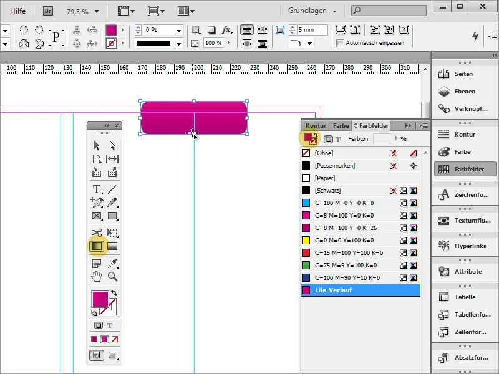This screenshot has height=374, width=499.
Task: Apply color button in toolbox
Action: [94, 339]
